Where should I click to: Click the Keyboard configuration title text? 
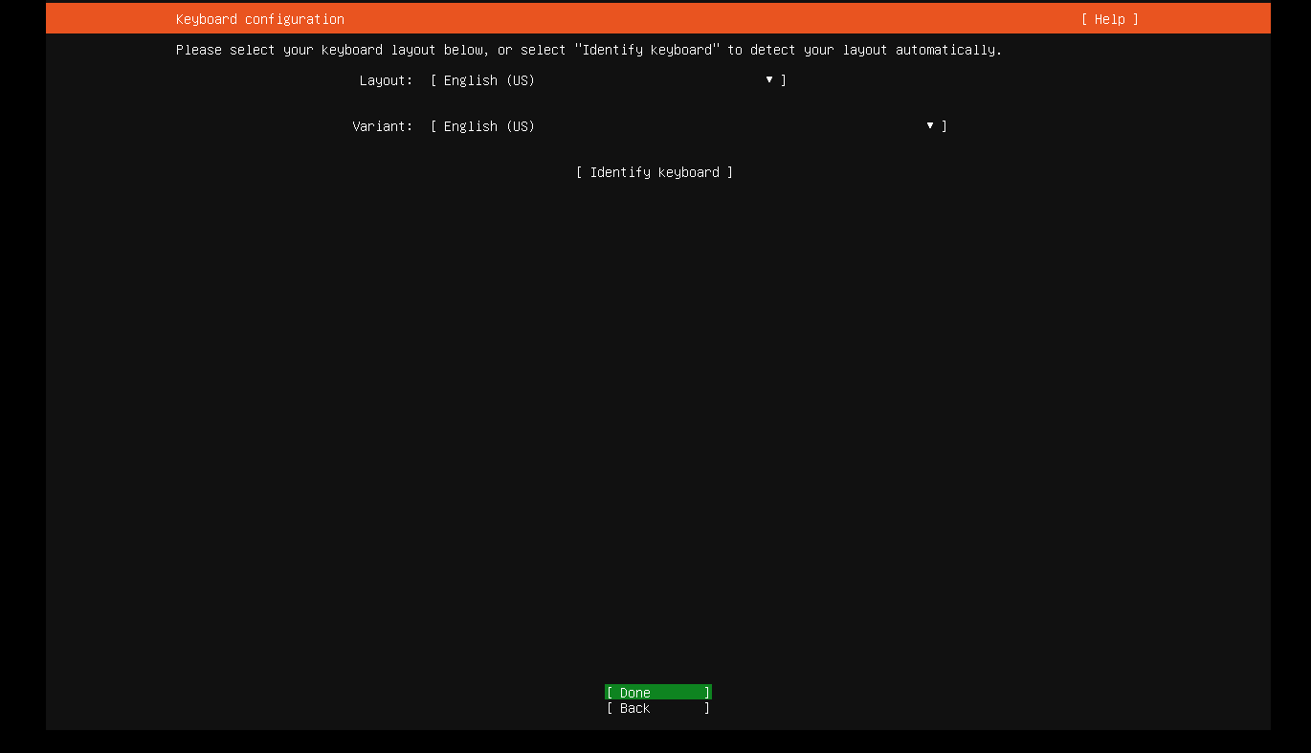259,18
